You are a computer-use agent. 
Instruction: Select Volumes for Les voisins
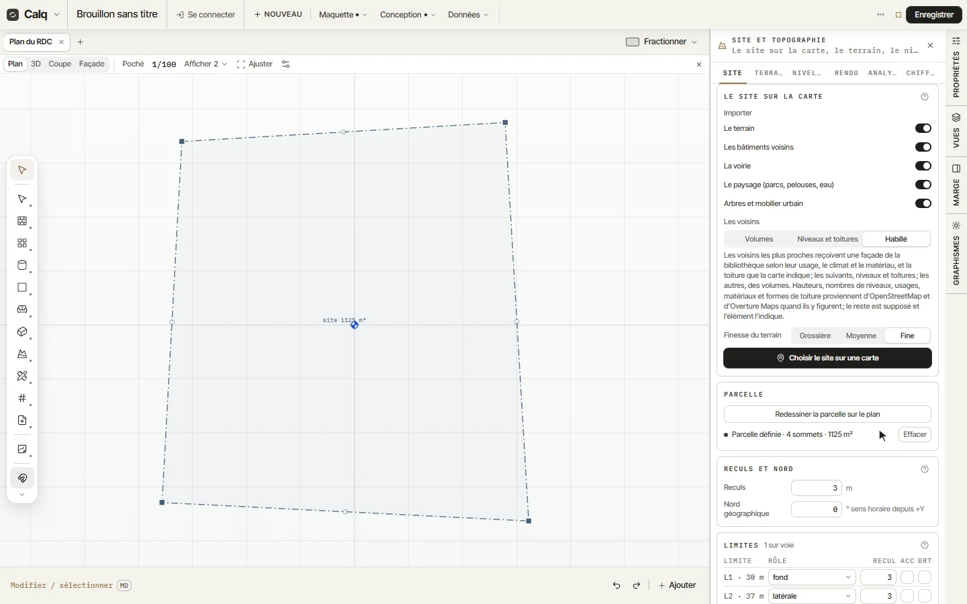(759, 240)
